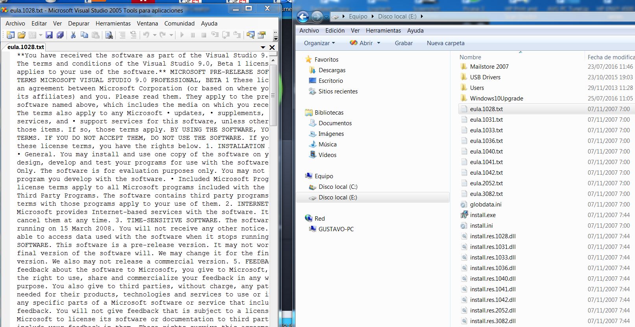Open the Depurar menu
The height and width of the screenshot is (327, 635).
point(79,24)
